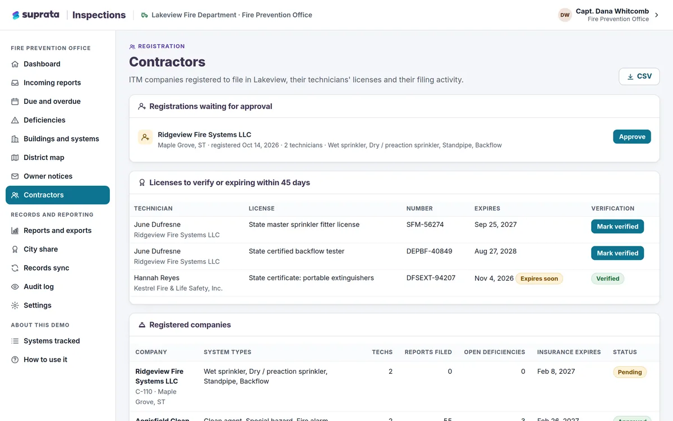Click the Expires soon badge

(540, 278)
